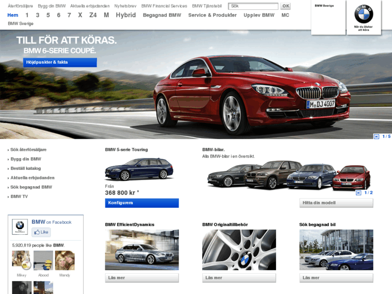Follow the BMW Financial Services link
The image size is (392, 294).
point(164,6)
